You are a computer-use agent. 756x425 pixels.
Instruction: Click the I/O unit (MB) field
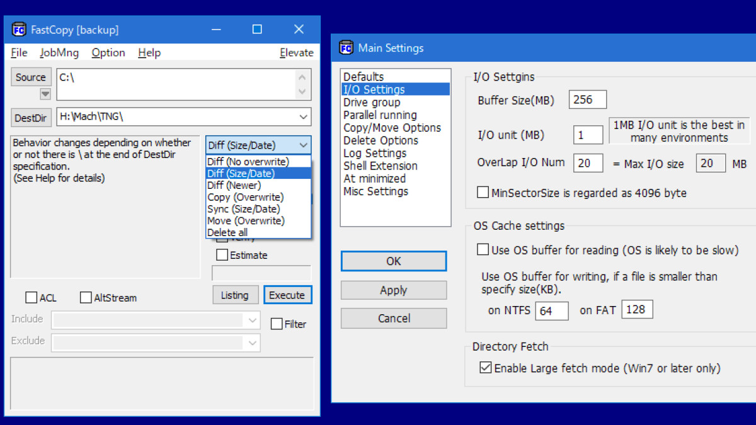[x=588, y=135]
